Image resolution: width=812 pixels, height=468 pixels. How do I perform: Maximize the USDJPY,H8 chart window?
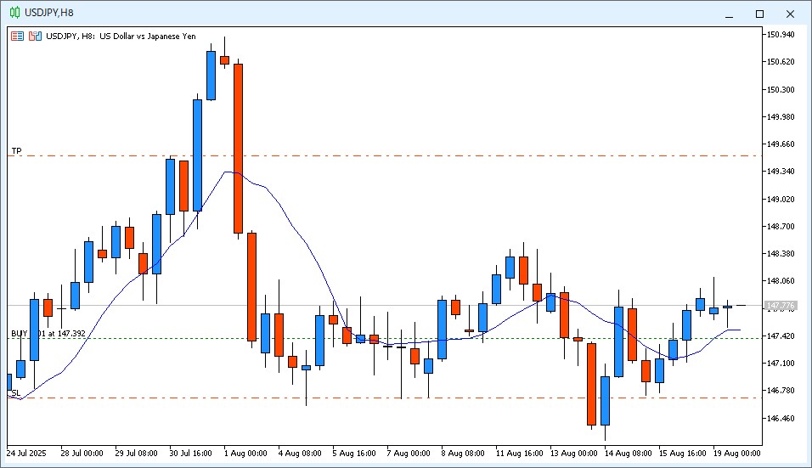(x=759, y=14)
